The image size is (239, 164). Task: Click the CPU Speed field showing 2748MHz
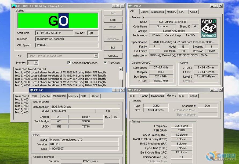[67, 45]
